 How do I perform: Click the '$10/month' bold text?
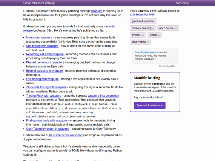point(159,84)
